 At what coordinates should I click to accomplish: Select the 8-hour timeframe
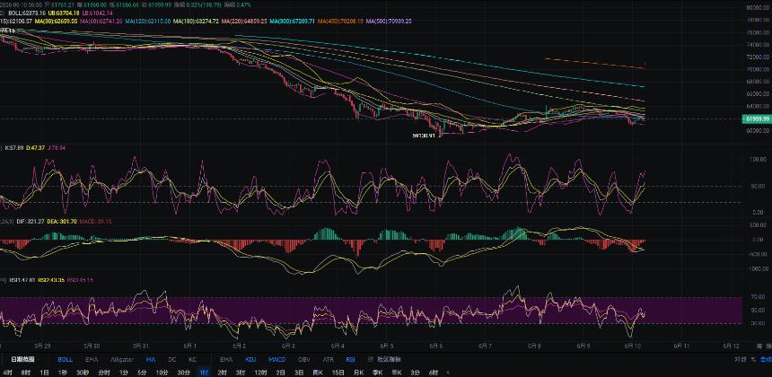tap(26, 373)
